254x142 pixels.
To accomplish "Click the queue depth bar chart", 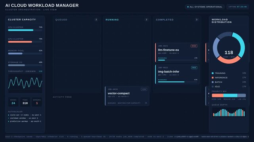I will pos(229,112).
